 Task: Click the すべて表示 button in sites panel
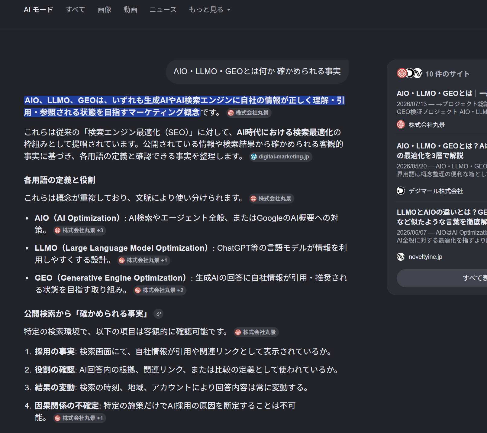(442, 278)
